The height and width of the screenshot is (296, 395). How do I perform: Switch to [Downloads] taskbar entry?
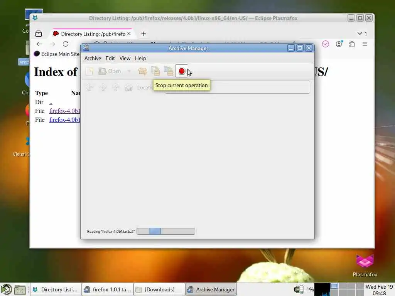click(x=159, y=289)
